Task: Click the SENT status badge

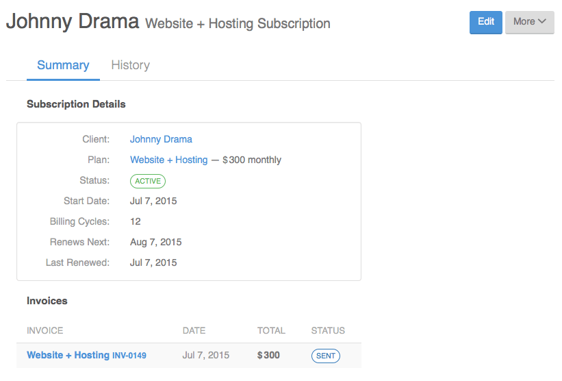Action: (x=325, y=356)
